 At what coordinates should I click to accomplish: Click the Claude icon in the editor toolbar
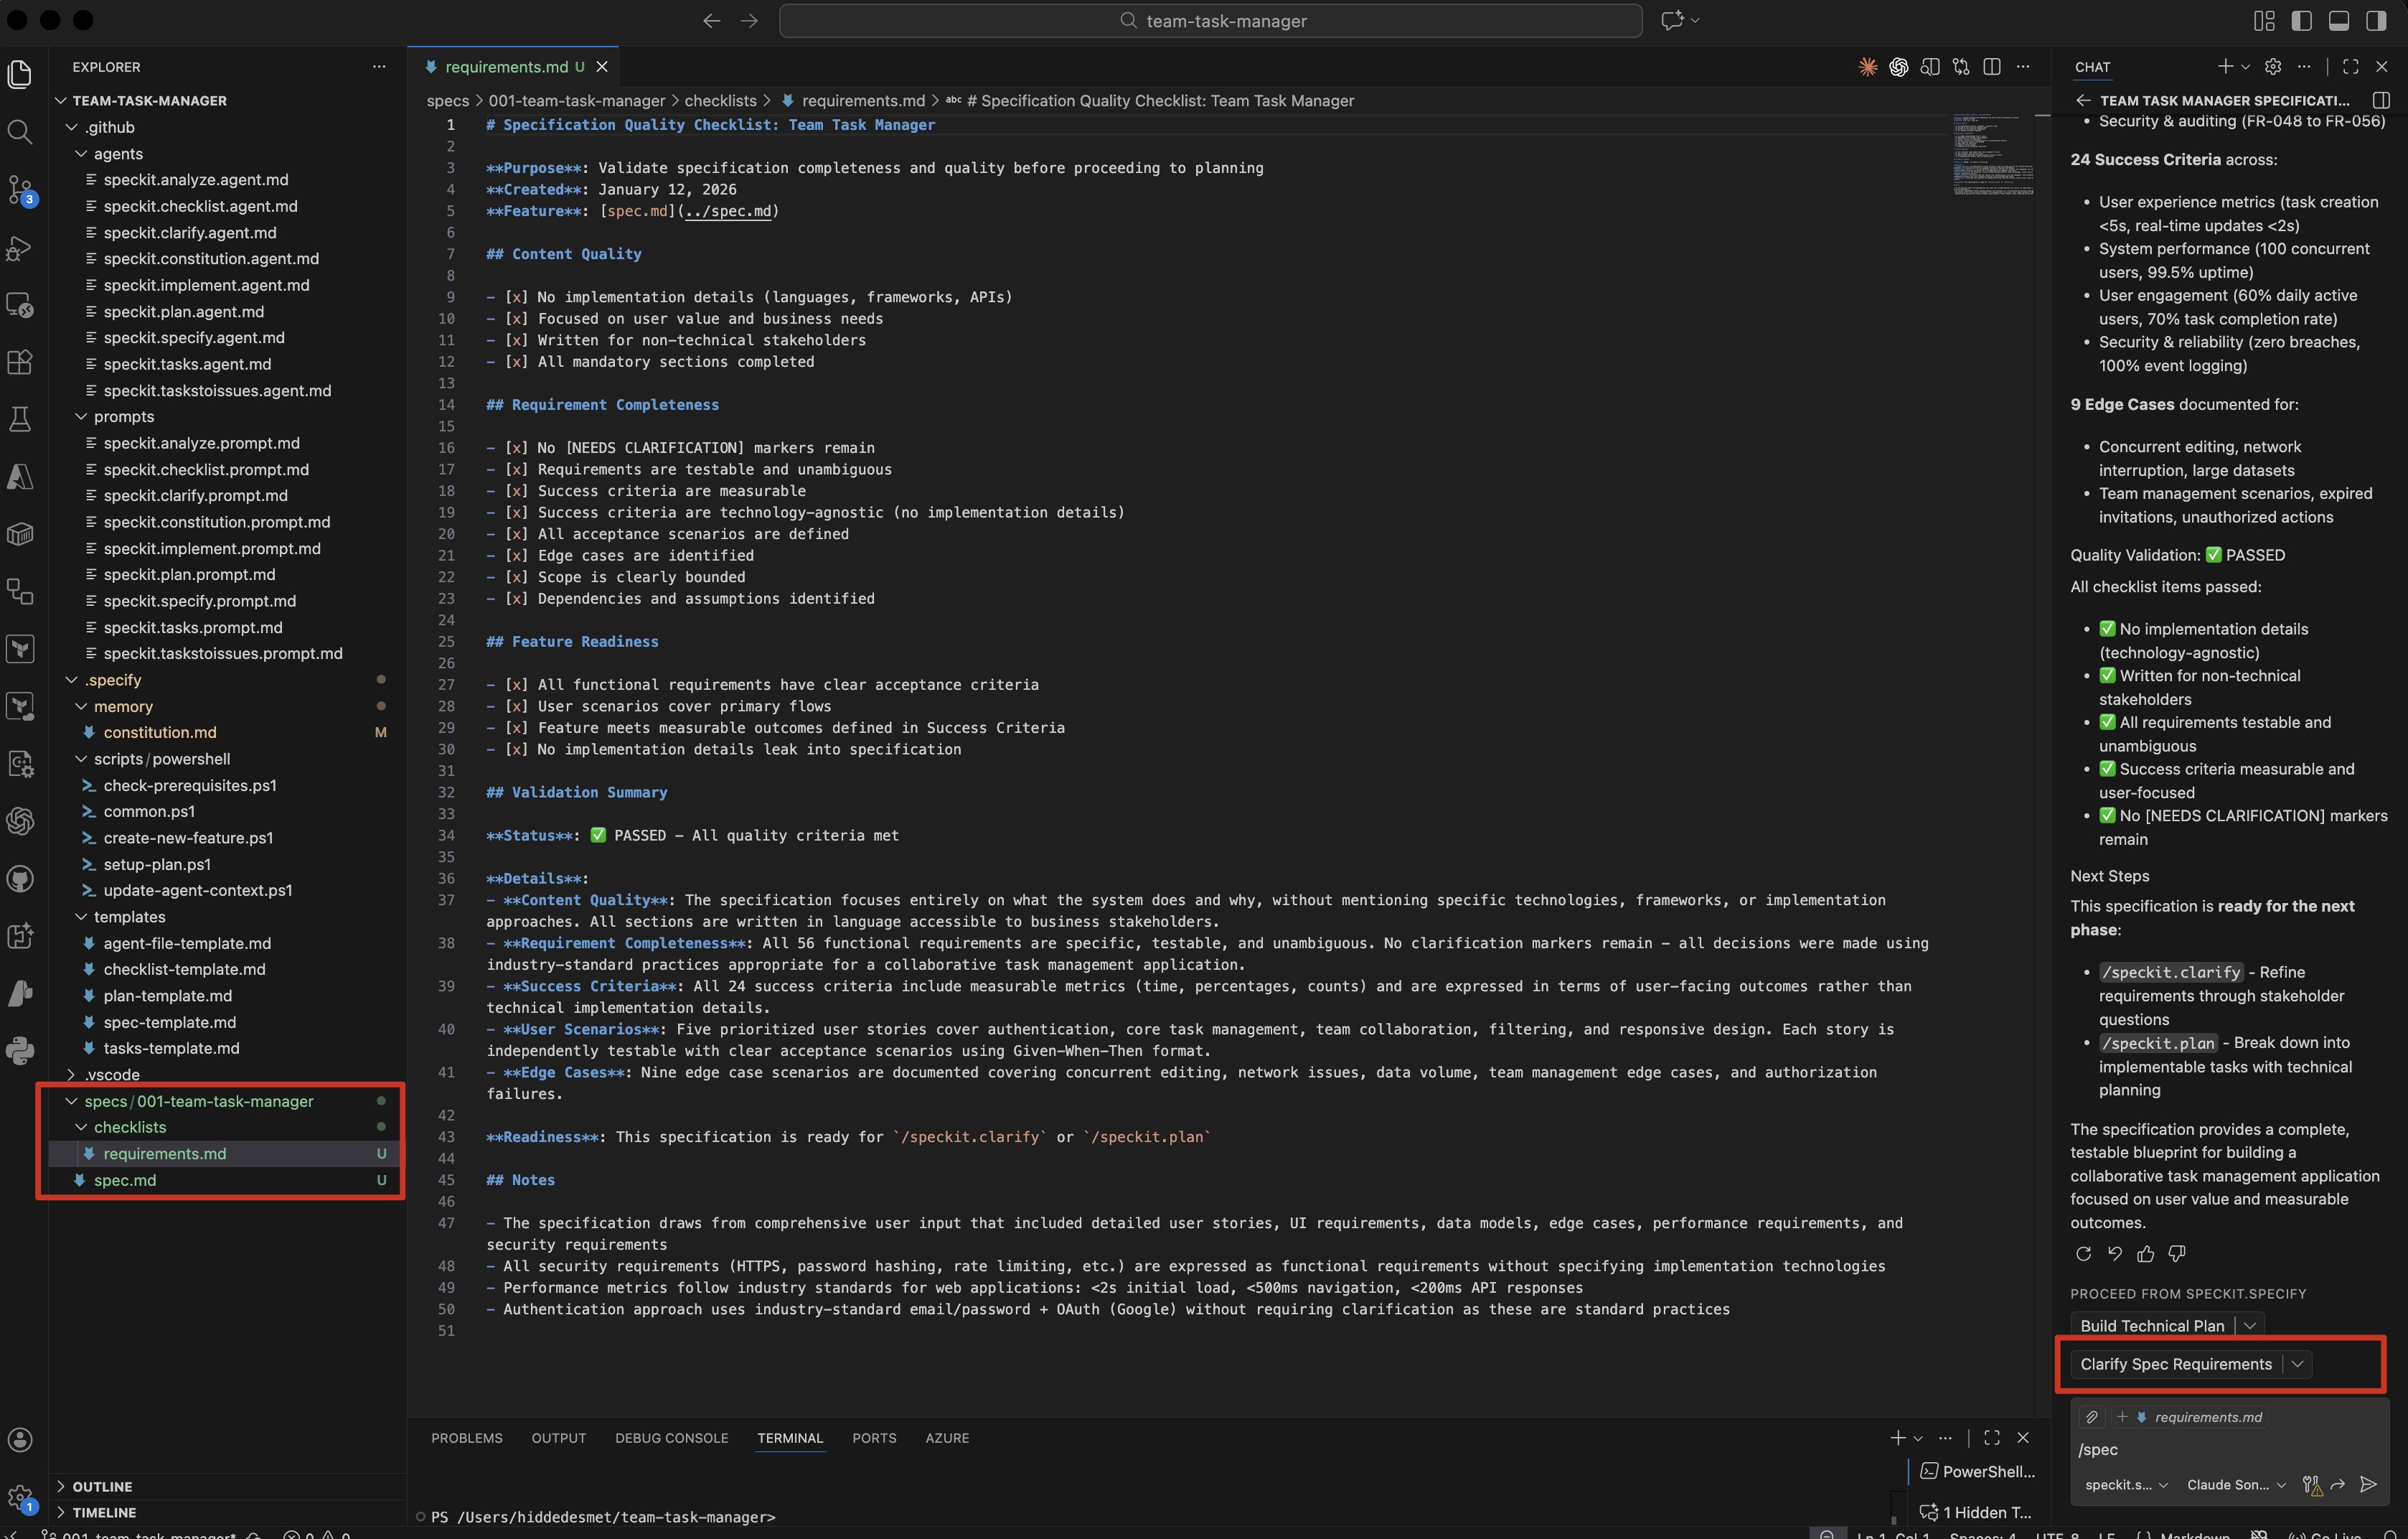point(1867,67)
